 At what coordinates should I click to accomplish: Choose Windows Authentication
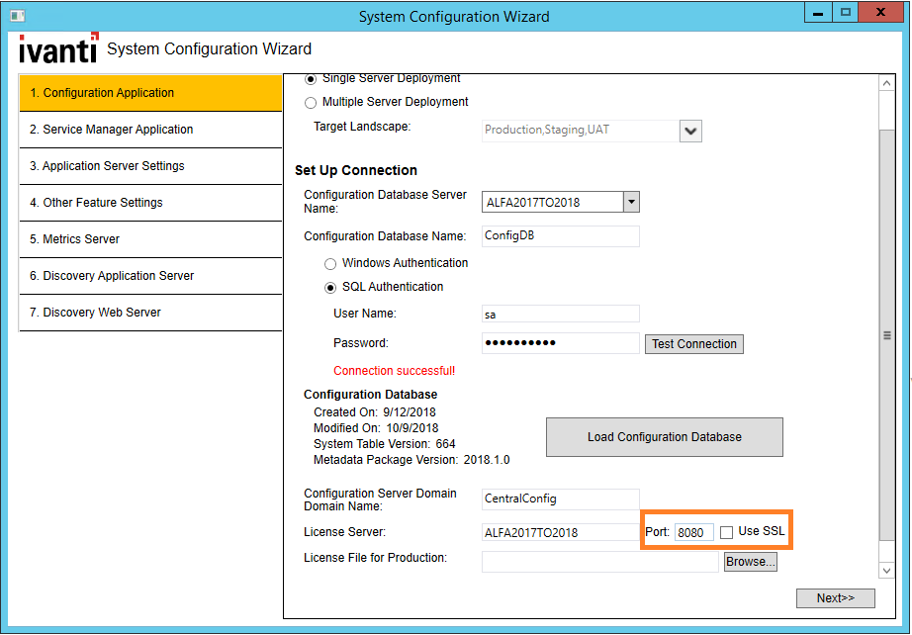329,263
